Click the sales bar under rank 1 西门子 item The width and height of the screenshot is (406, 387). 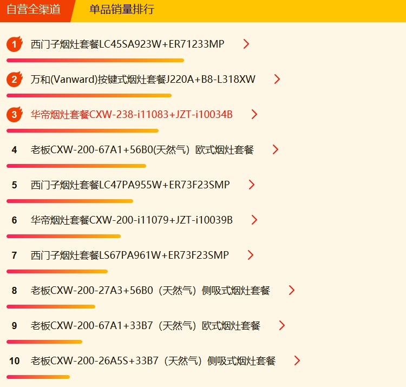(95, 61)
